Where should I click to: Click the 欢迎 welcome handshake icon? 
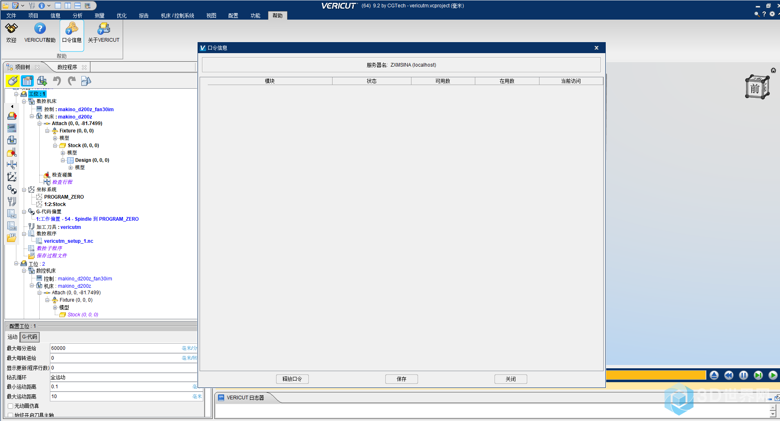pyautogui.click(x=11, y=28)
